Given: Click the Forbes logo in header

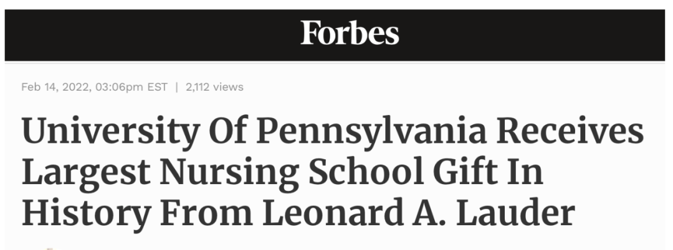Looking at the screenshot, I should pos(350,33).
